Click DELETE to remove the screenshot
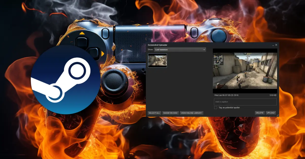The height and width of the screenshot is (159, 305). click(x=260, y=113)
